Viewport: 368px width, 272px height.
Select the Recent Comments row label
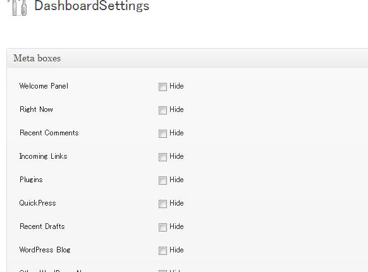point(49,133)
